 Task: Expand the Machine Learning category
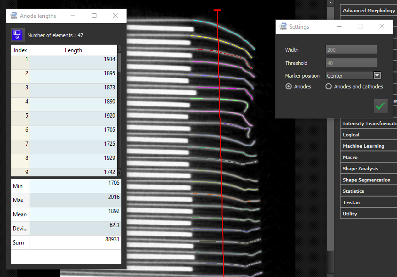click(363, 146)
